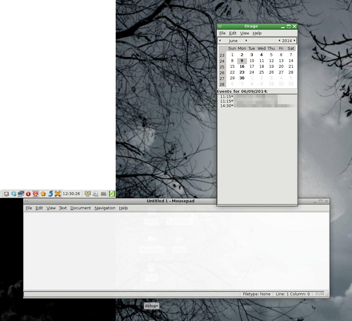The height and width of the screenshot is (321, 352).
Task: Click the printer tray icon in the panel
Action: pos(6,194)
